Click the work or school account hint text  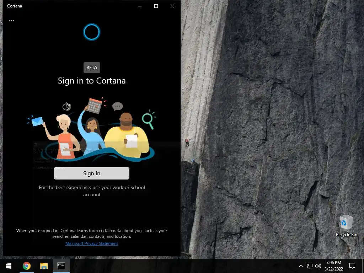pyautogui.click(x=92, y=191)
